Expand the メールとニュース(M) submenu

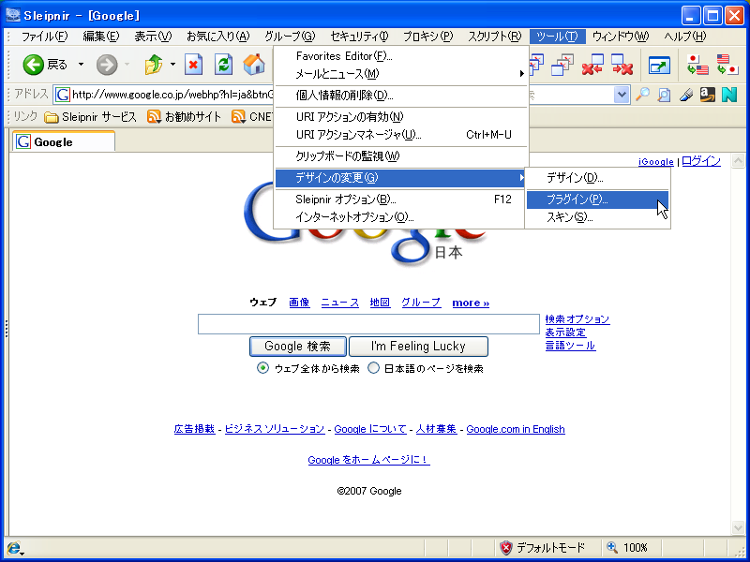(401, 74)
